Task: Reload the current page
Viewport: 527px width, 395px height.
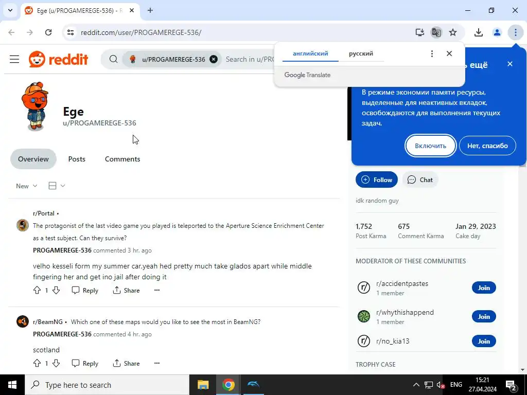Action: (48, 32)
